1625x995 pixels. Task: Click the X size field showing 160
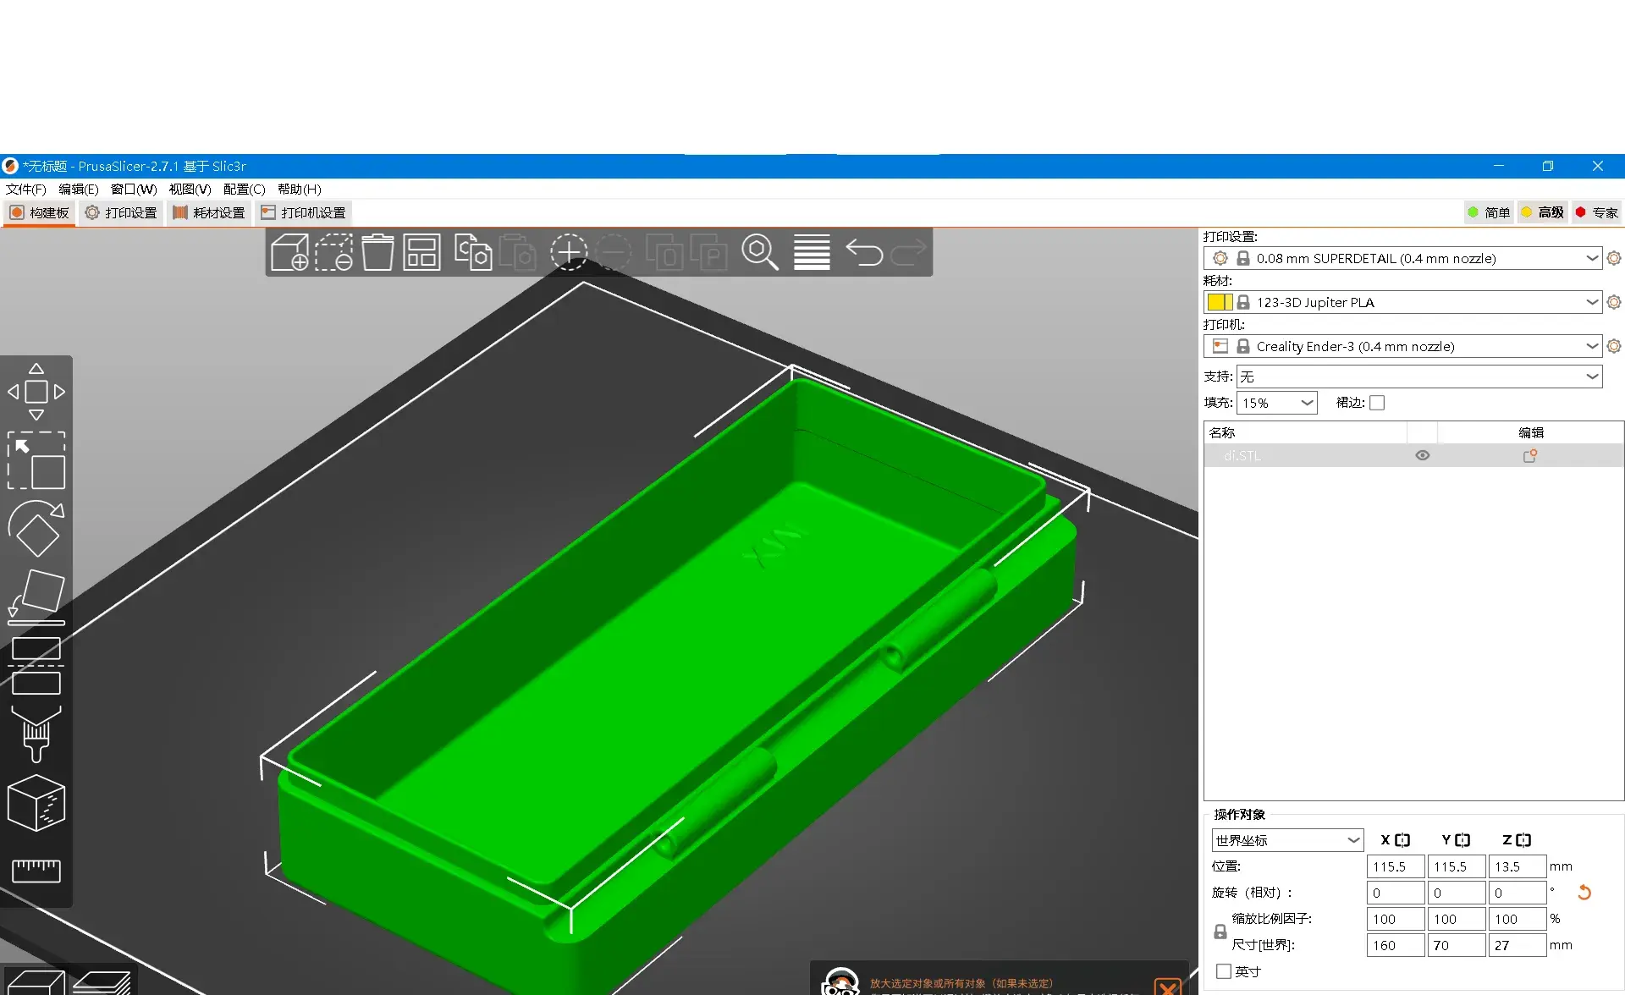[x=1395, y=945]
